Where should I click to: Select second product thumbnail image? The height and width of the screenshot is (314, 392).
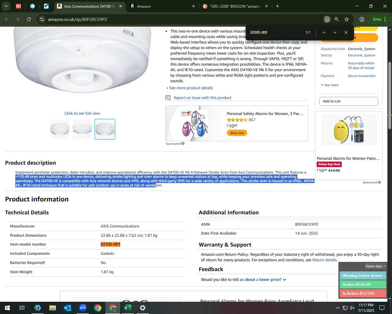[x=82, y=129]
